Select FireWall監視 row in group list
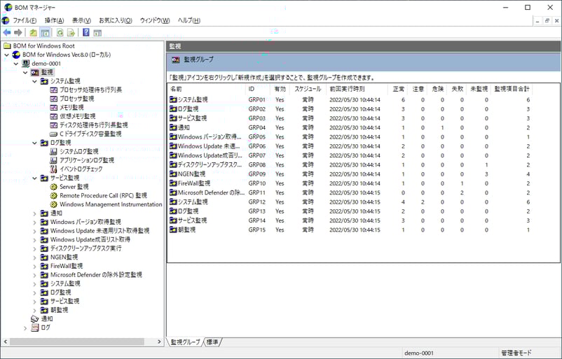Screen dimensions: 562x359 (x=350, y=183)
